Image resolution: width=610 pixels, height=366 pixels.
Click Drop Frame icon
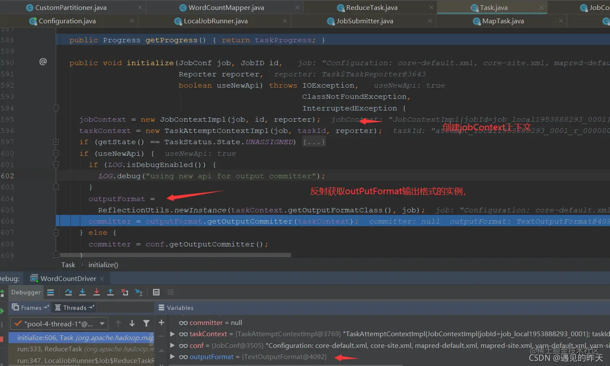(125, 292)
